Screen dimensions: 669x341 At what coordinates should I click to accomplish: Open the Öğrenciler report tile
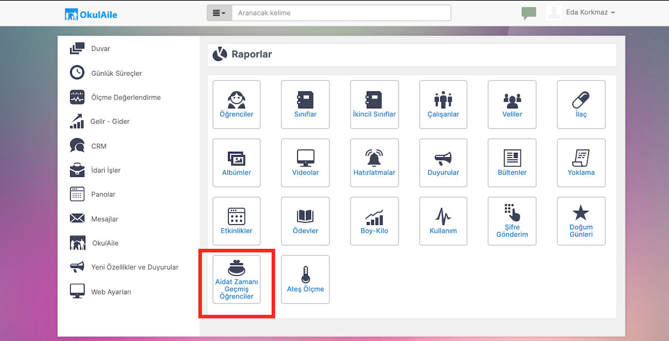coord(236,104)
